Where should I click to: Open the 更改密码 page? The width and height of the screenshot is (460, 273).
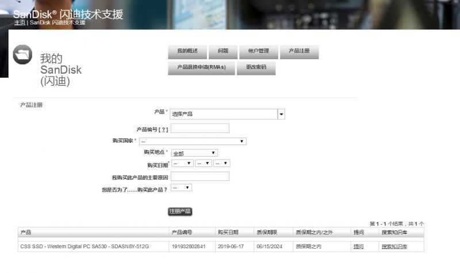(256, 67)
